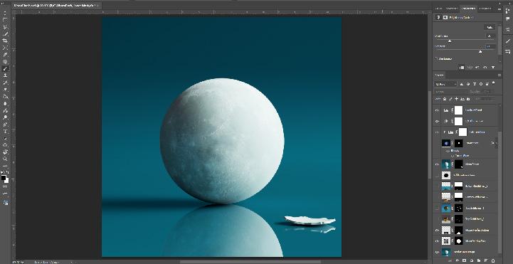Click the lower slider handle in Properties
This screenshot has width=513, height=264.
[480, 52]
